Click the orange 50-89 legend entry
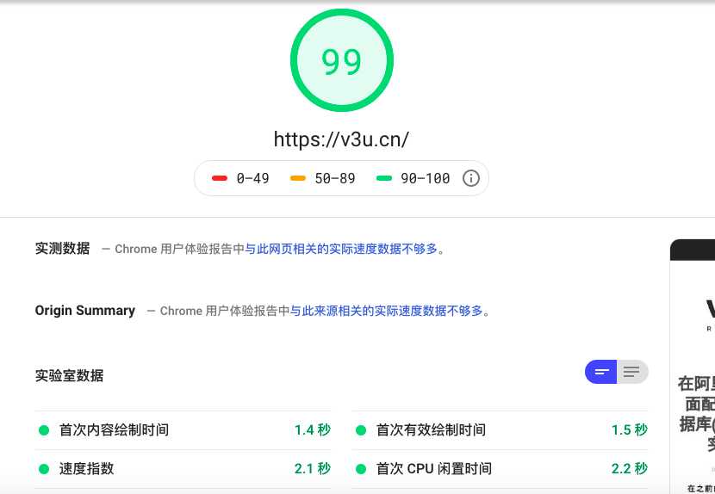This screenshot has width=715, height=494. (322, 178)
